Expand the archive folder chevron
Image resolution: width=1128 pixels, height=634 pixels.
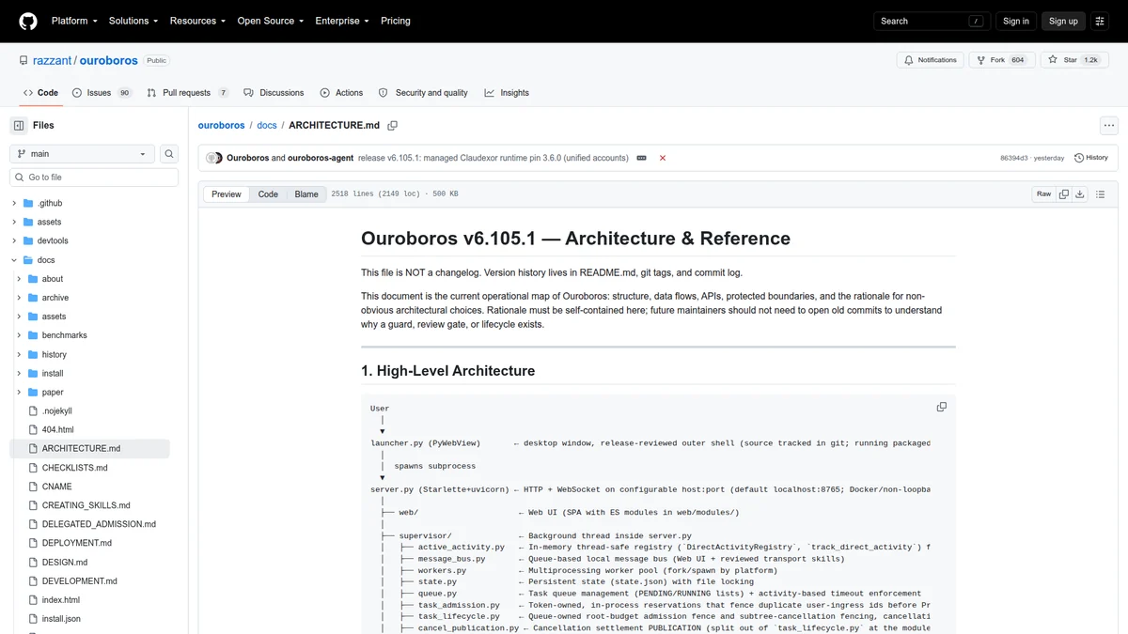pyautogui.click(x=20, y=298)
